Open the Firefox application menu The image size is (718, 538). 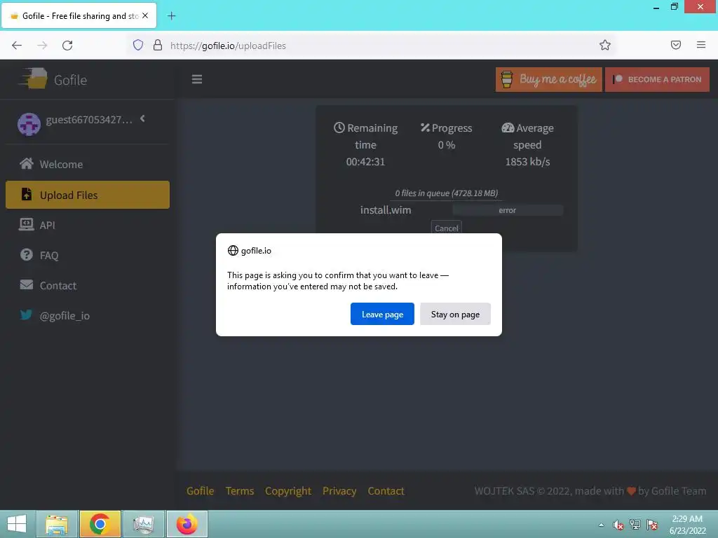[701, 45]
